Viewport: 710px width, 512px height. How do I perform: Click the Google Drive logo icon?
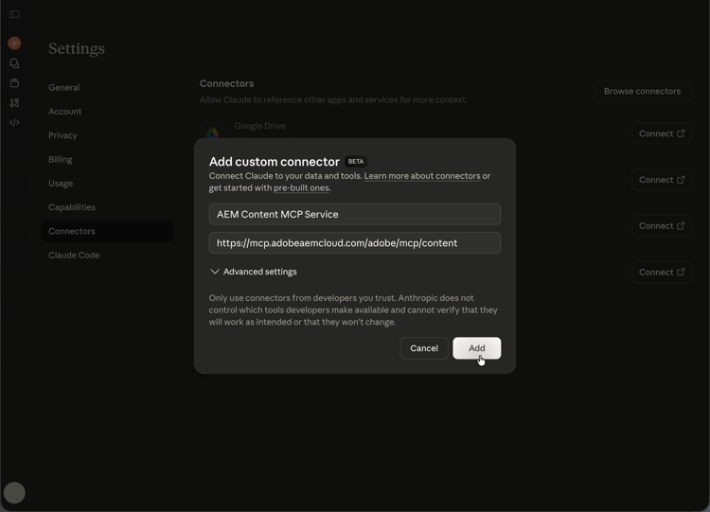point(212,132)
